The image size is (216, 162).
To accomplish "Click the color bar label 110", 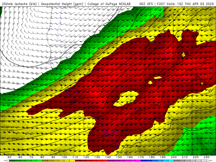I will coord(75,157).
